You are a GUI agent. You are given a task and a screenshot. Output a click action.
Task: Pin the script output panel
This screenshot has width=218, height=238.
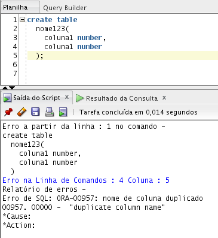(8, 112)
